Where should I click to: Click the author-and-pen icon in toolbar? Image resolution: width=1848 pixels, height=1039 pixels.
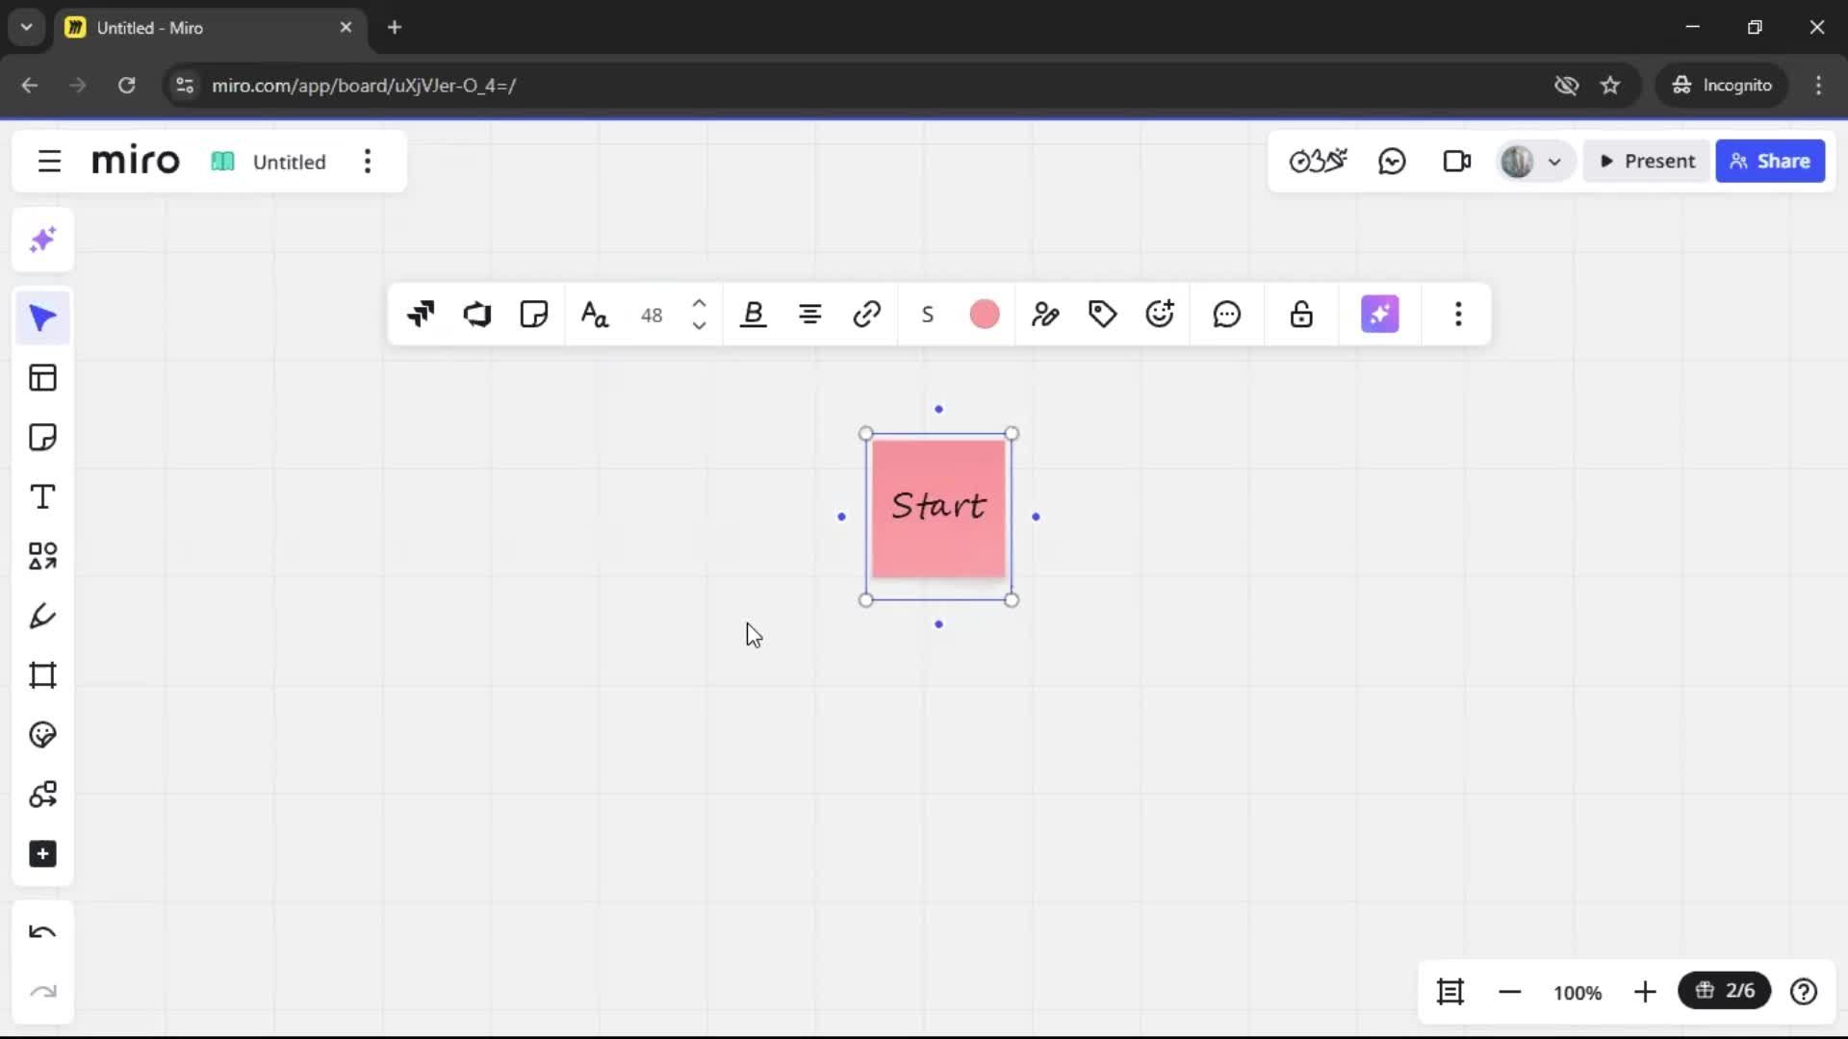click(1045, 315)
